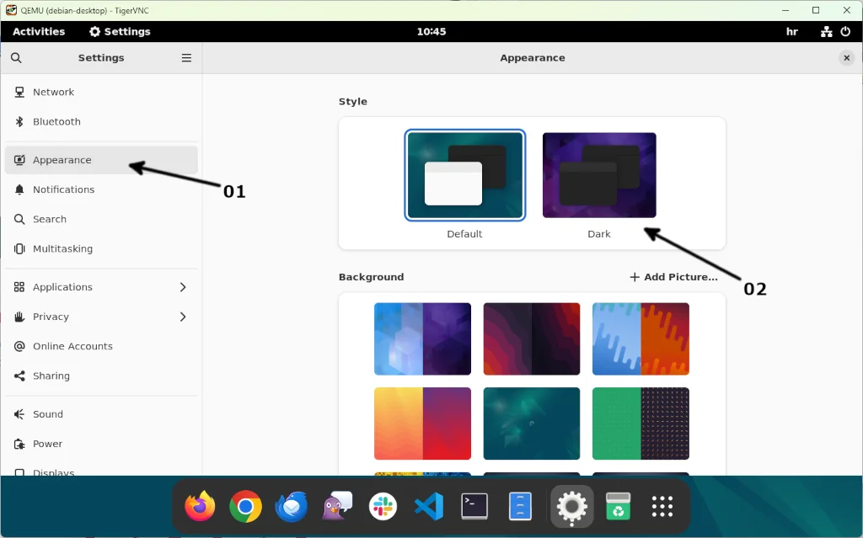Viewport: 863px width, 538px height.
Task: Select the green wallpaper thumbnail
Action: (x=641, y=423)
